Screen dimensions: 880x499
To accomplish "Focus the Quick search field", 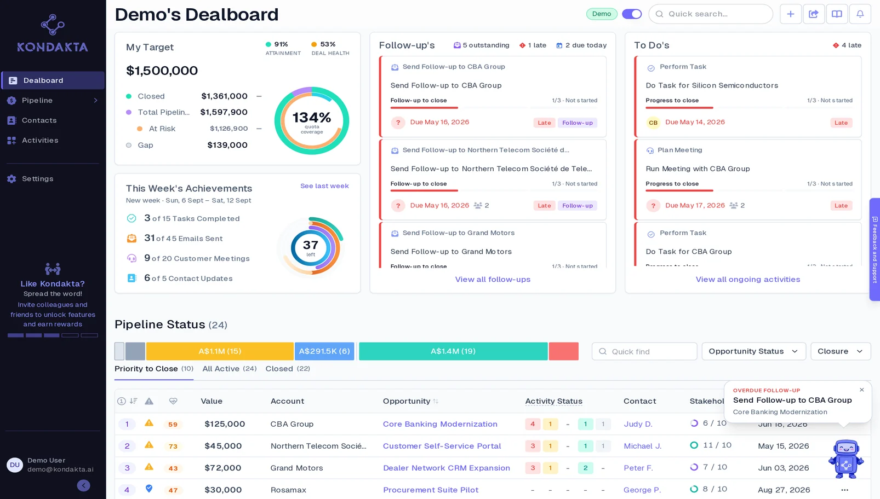I will click(x=711, y=14).
